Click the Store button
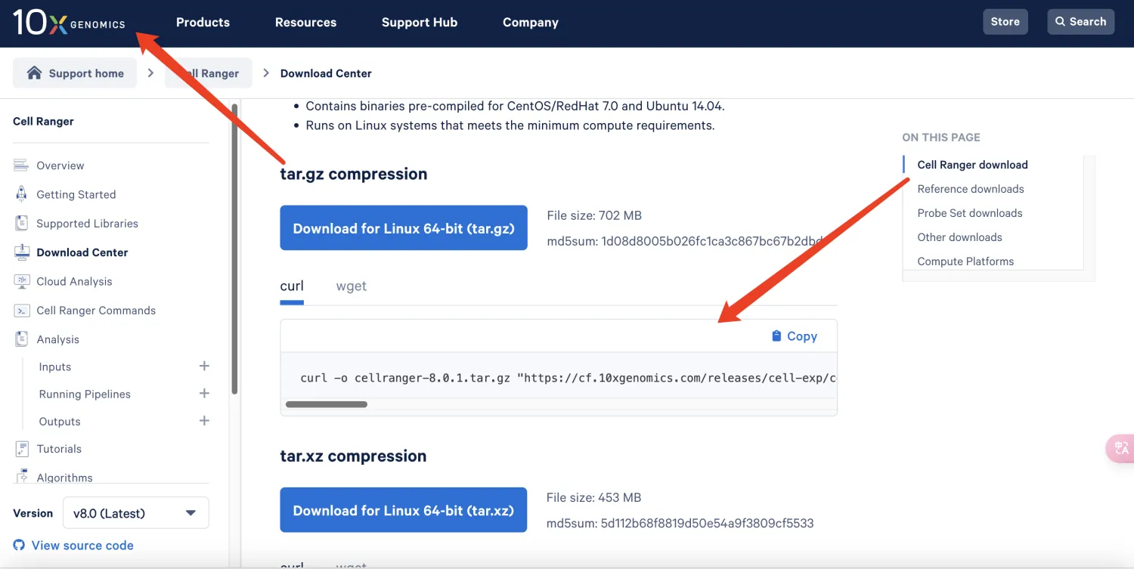The width and height of the screenshot is (1134, 569). point(1005,22)
